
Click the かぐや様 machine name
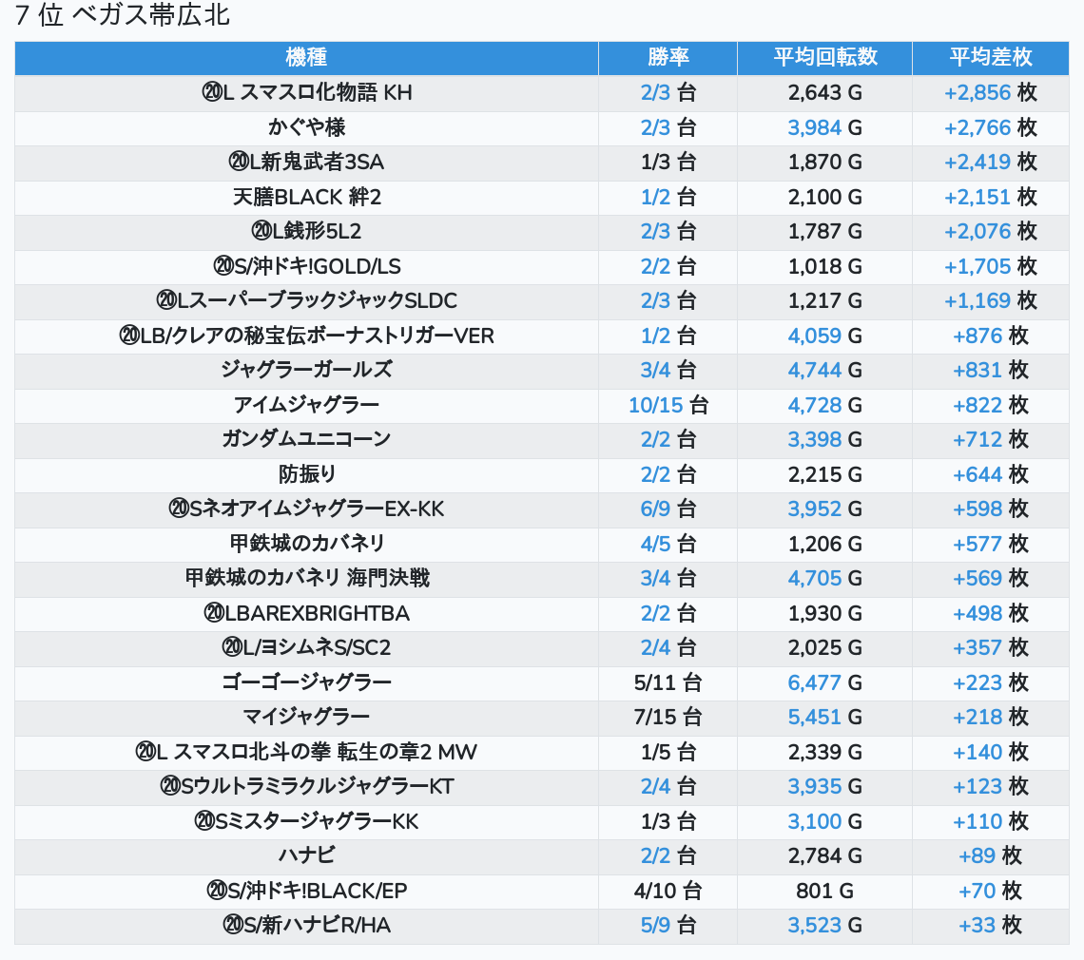tap(306, 127)
